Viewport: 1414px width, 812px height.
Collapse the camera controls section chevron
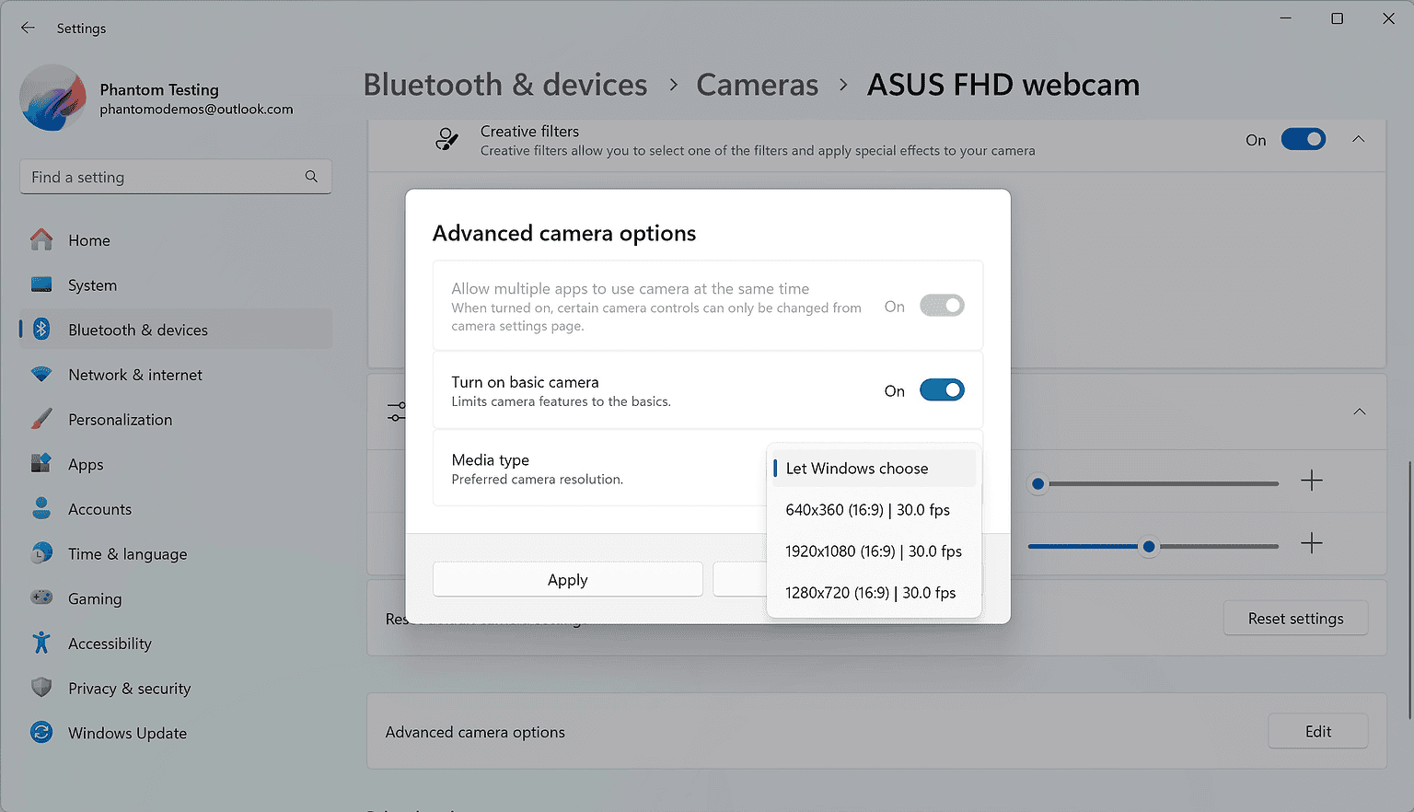click(1360, 412)
